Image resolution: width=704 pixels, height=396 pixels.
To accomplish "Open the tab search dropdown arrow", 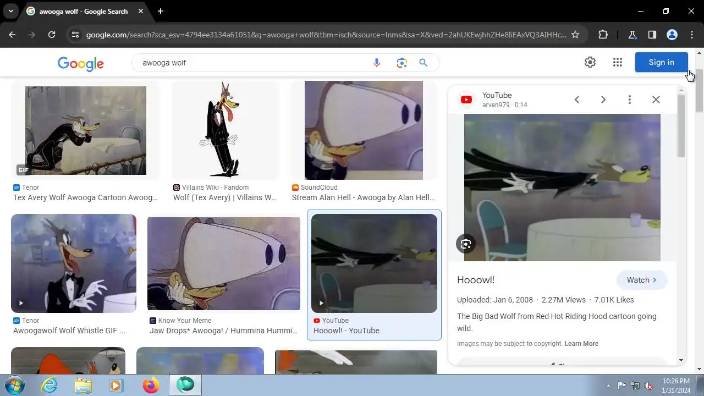I will tap(11, 11).
